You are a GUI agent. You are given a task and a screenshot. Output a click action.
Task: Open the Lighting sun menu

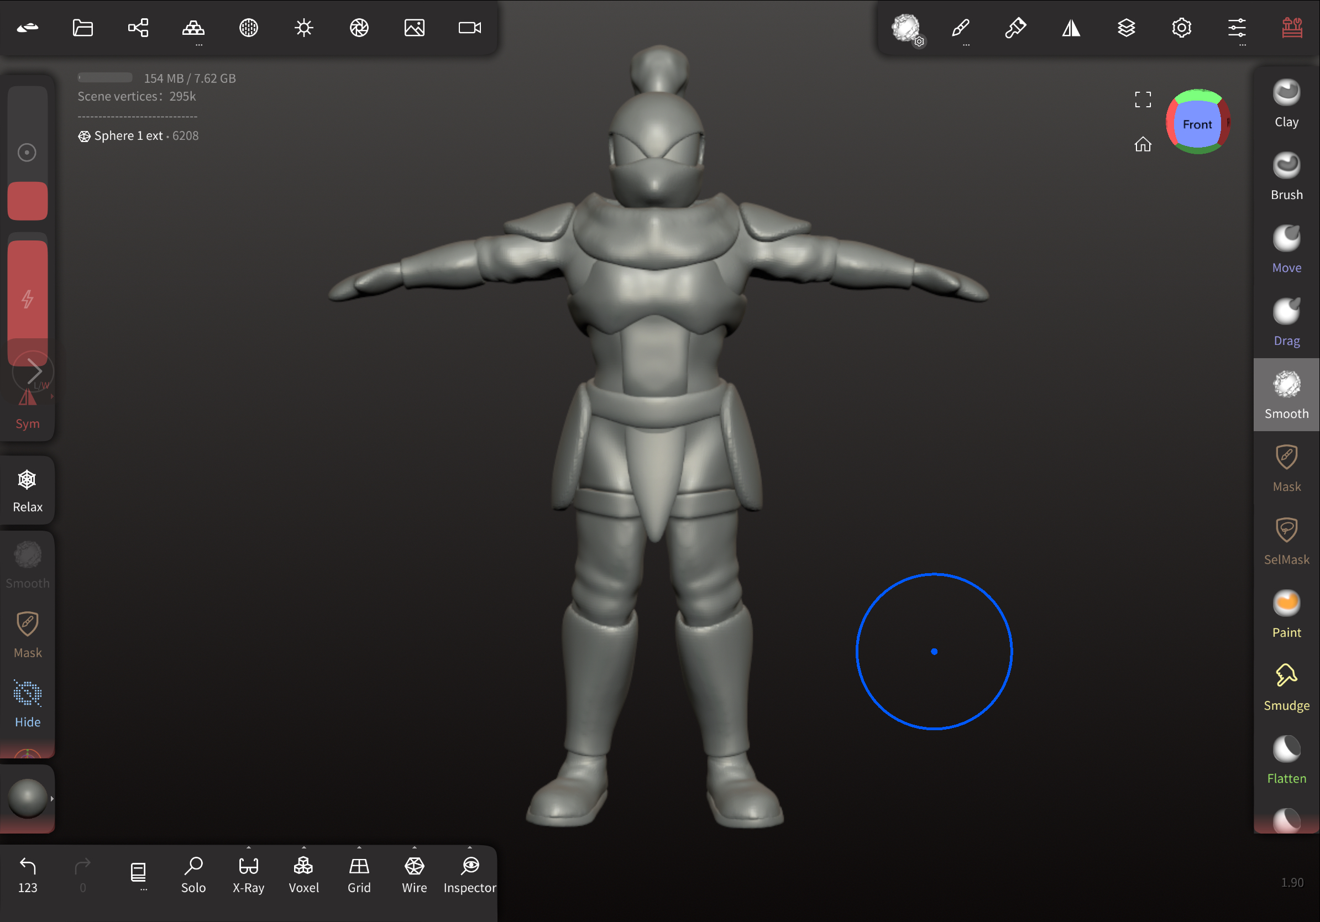coord(303,28)
